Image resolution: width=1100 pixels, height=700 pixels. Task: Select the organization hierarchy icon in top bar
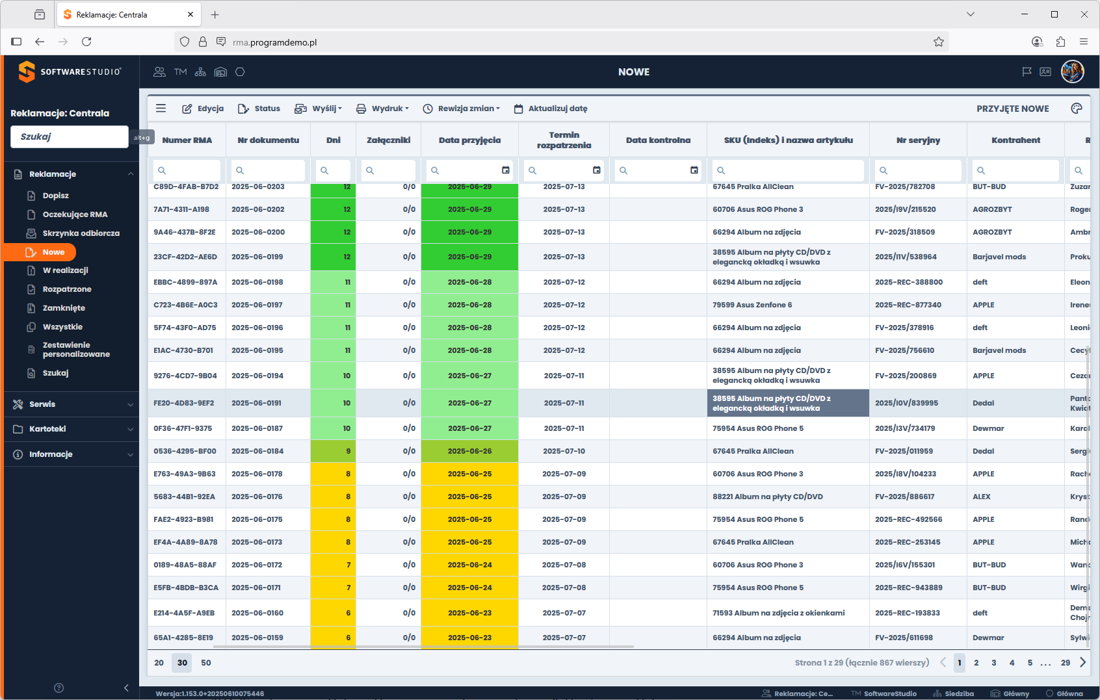[200, 71]
